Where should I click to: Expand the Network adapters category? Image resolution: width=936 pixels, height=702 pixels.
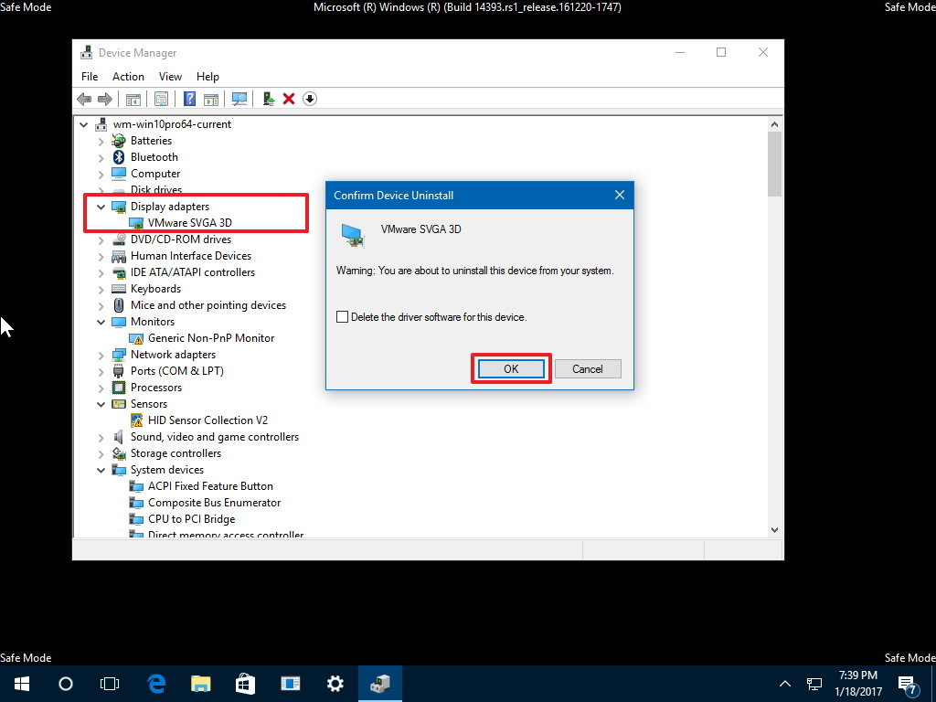pyautogui.click(x=101, y=354)
